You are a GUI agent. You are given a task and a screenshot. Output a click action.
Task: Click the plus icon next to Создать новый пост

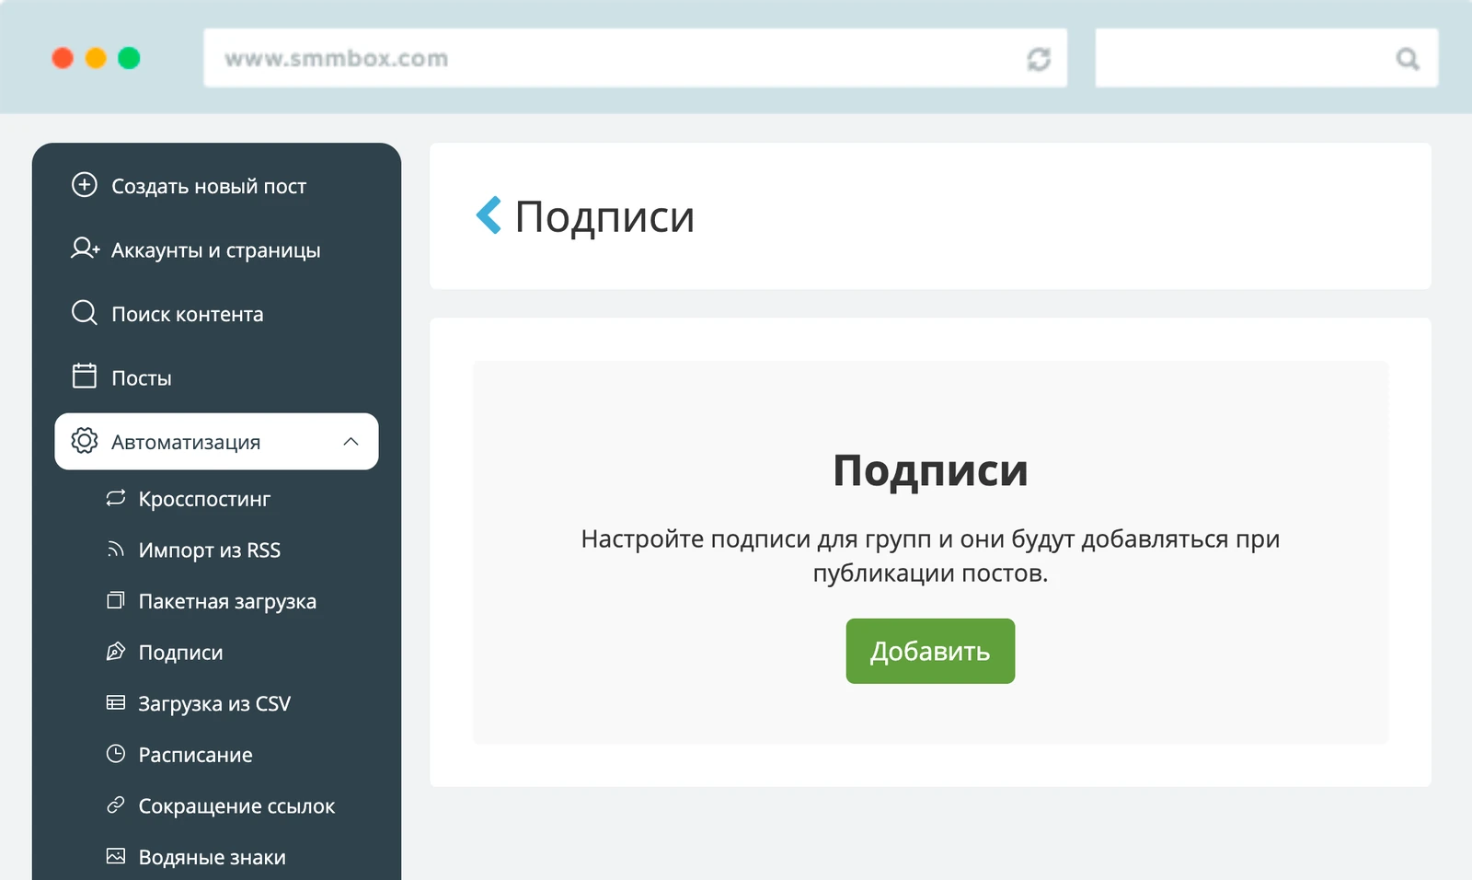point(85,185)
